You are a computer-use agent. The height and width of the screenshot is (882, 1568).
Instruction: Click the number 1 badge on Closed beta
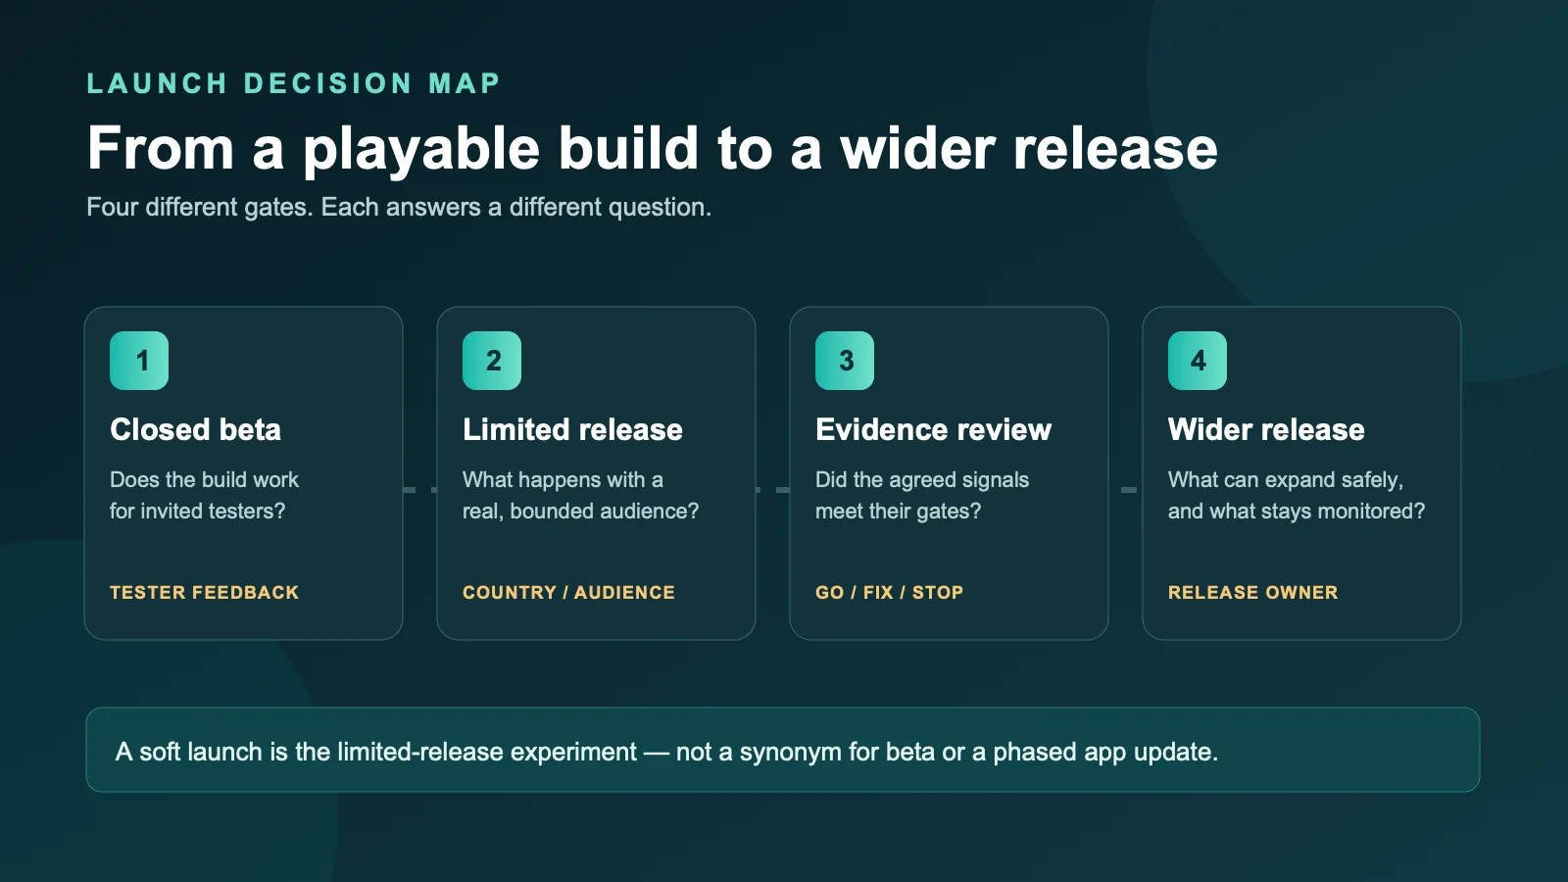tap(139, 361)
